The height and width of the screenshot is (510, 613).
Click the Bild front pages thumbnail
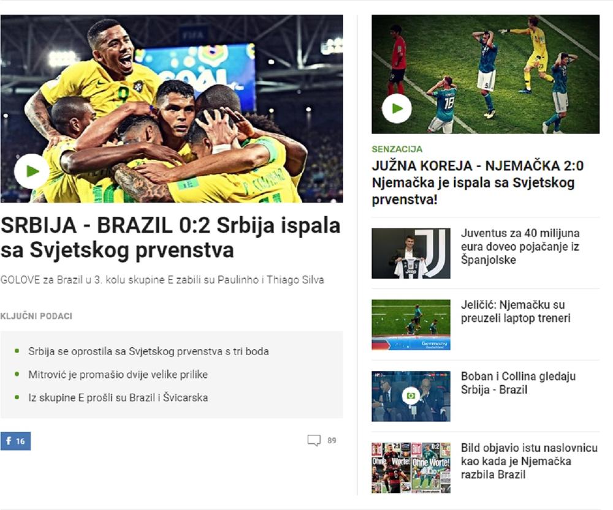[x=411, y=467]
